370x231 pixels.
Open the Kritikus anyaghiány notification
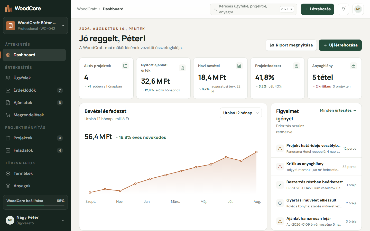(x=316, y=167)
